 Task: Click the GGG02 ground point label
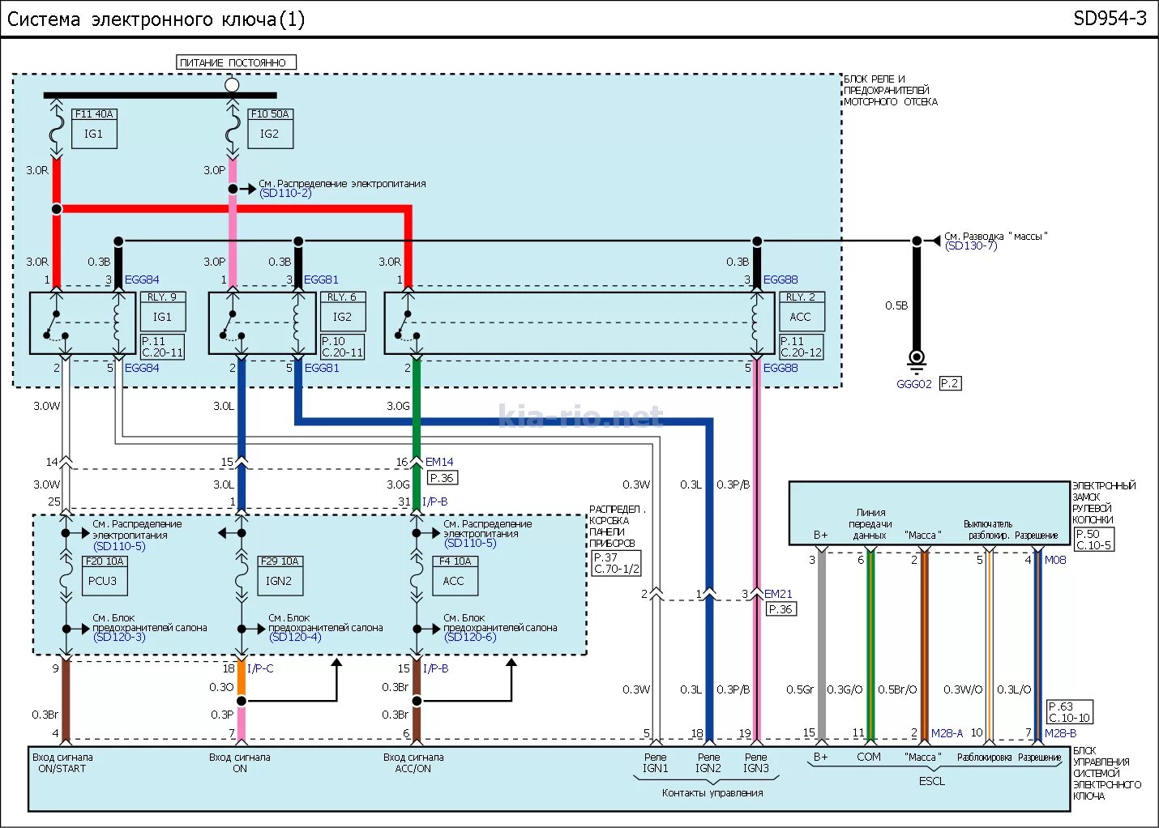[914, 384]
